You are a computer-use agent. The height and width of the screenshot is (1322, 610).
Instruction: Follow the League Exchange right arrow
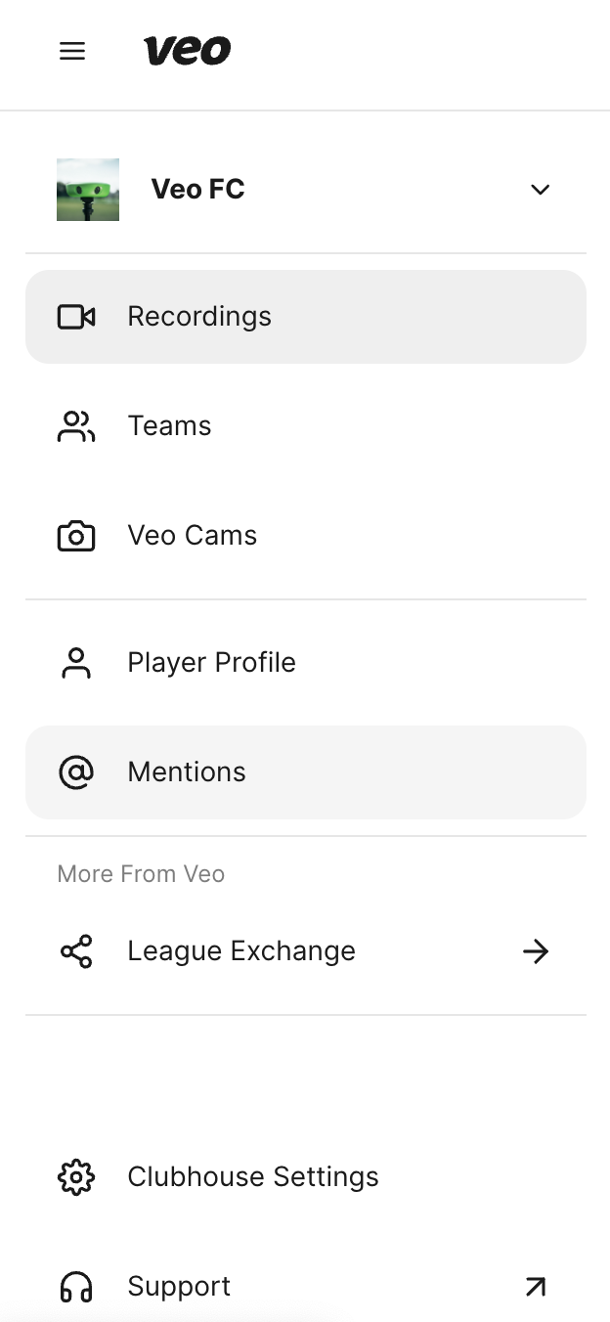click(x=536, y=951)
